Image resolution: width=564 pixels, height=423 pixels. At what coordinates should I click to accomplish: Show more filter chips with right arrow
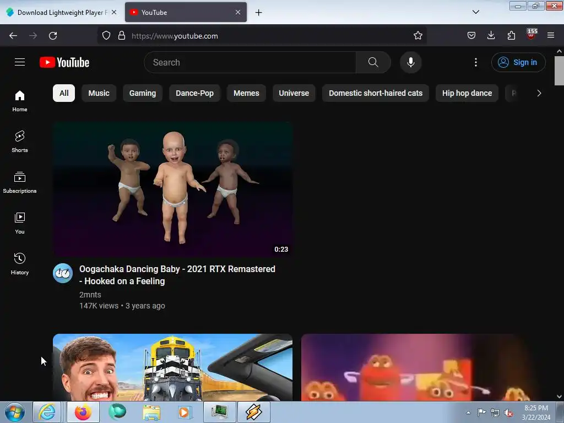pos(539,93)
